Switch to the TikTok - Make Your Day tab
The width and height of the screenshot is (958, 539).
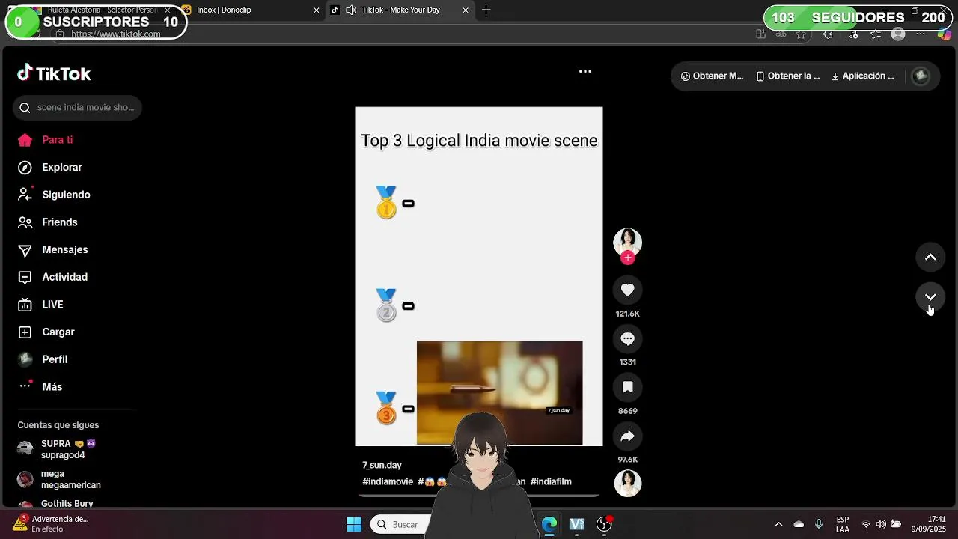[400, 10]
